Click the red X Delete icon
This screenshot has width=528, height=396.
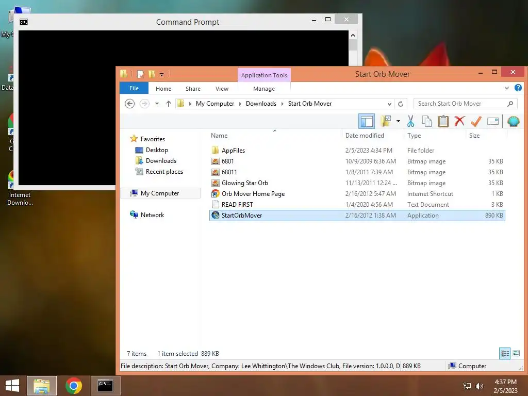(459, 121)
